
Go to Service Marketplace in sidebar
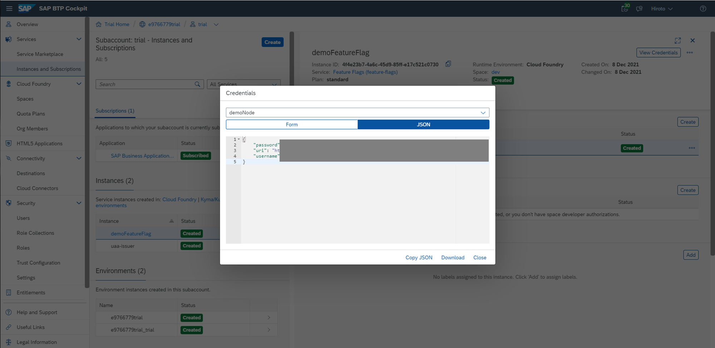(x=40, y=54)
